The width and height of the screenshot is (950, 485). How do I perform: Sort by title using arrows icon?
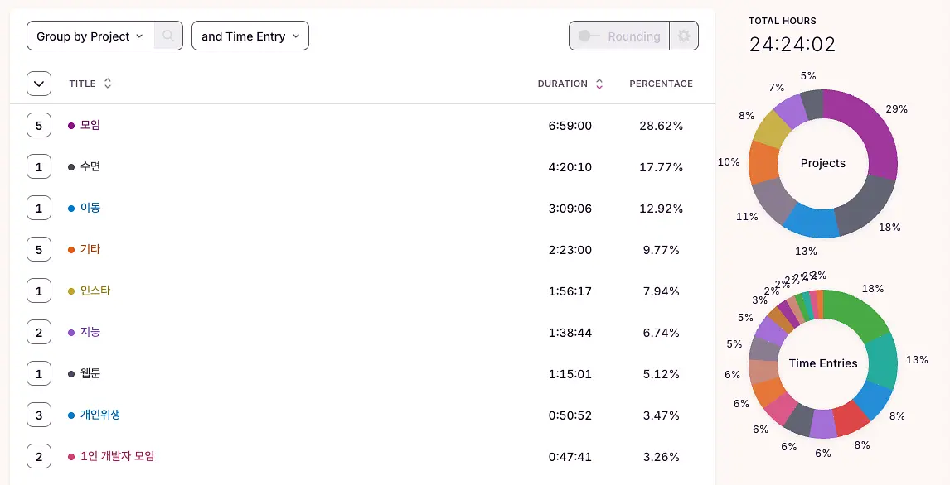pos(108,84)
